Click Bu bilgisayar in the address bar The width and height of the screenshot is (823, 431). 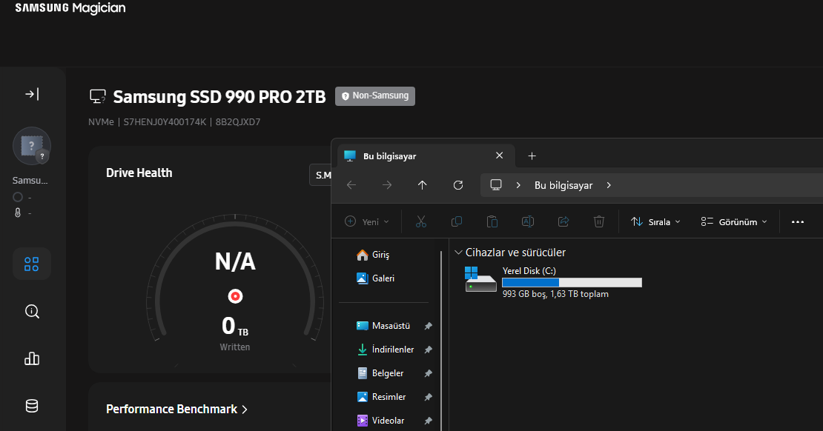pos(563,185)
